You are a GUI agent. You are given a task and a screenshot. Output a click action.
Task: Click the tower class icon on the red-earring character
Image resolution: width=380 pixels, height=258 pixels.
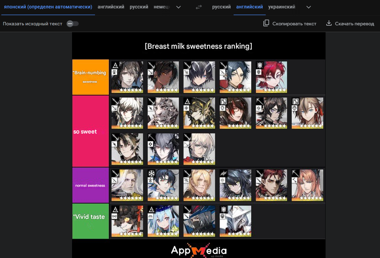click(296, 101)
